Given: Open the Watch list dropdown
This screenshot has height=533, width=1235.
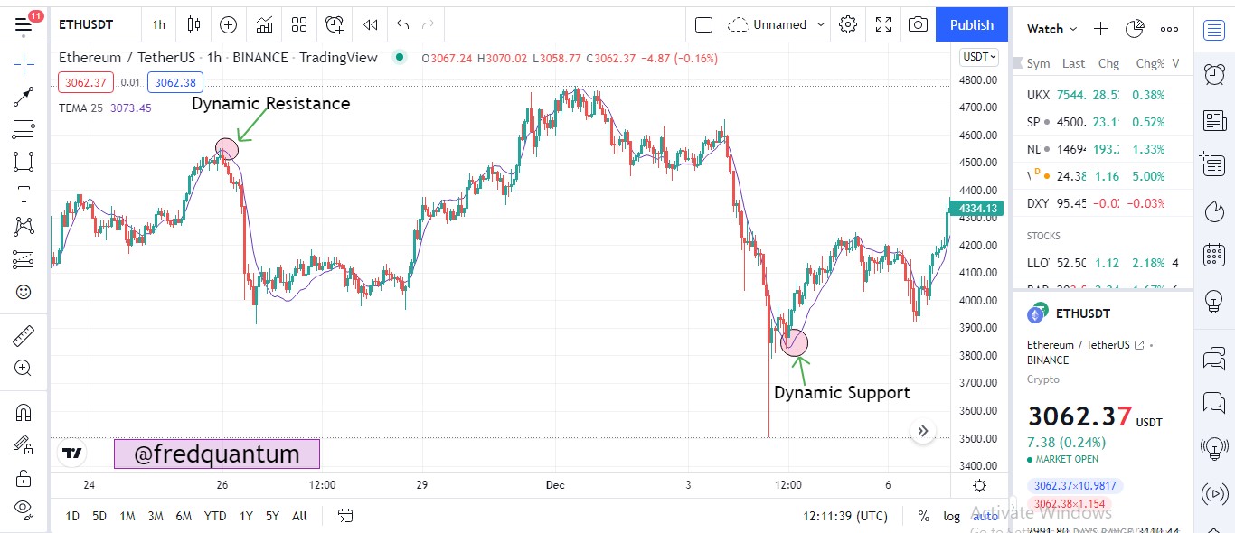Looking at the screenshot, I should pos(1052,29).
